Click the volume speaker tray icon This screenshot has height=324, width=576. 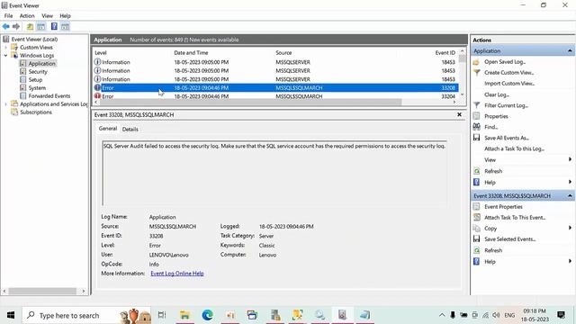pyautogui.click(x=496, y=315)
